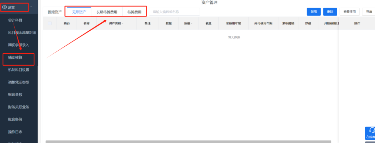This screenshot has width=375, height=143.
Task: Click the 备注 column header
Action: coord(148,23)
